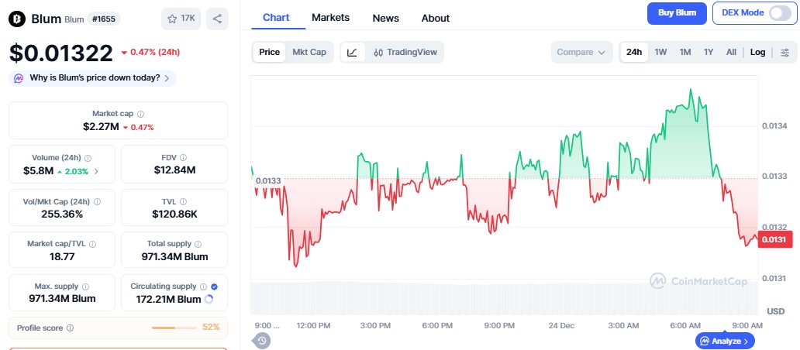Open the News tab

pos(386,18)
